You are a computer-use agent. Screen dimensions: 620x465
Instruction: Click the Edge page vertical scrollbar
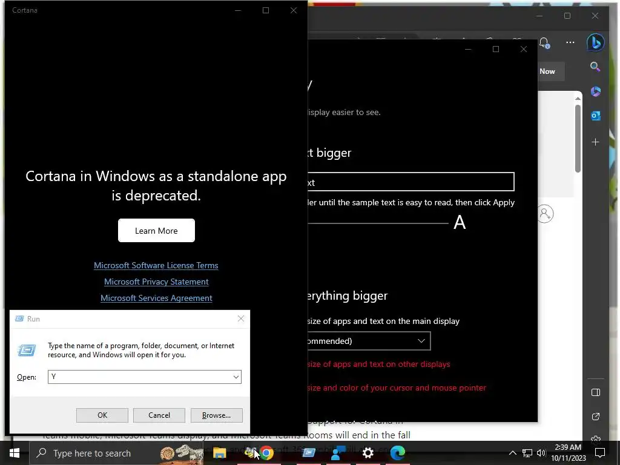point(578,139)
